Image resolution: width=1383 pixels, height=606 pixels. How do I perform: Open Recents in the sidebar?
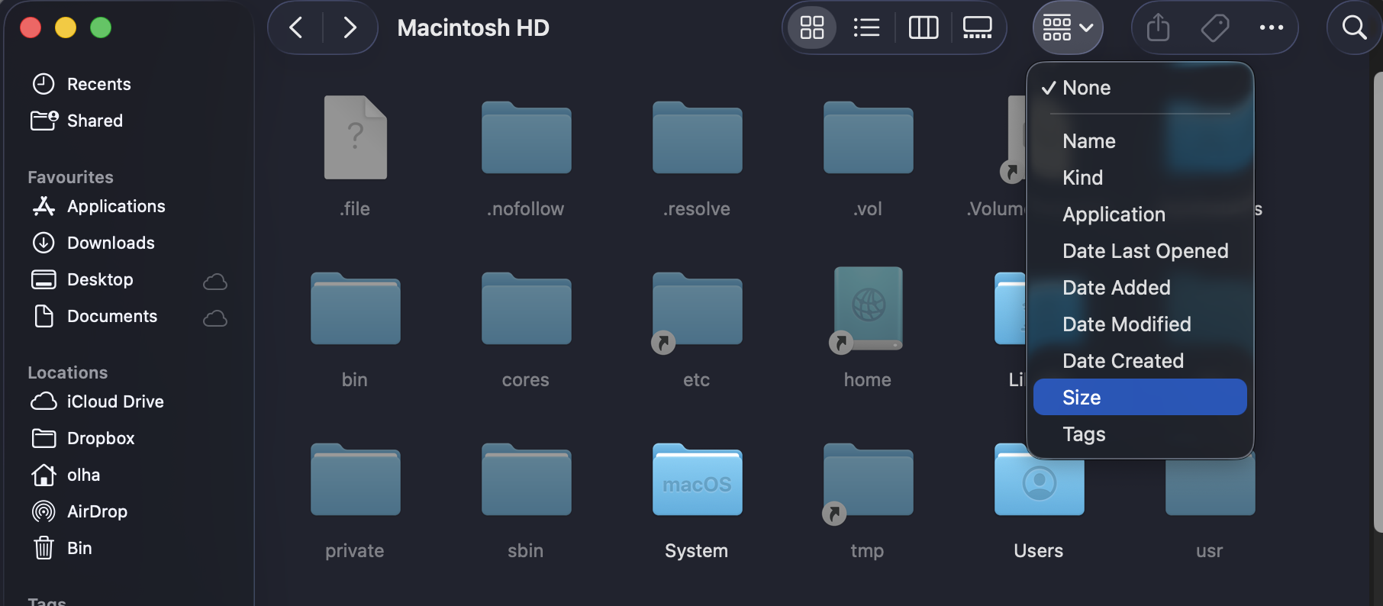(130, 84)
